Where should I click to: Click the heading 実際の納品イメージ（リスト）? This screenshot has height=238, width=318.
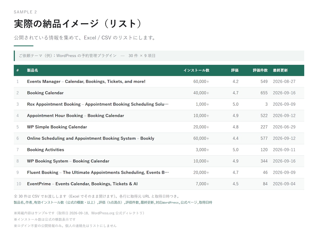pos(77,24)
